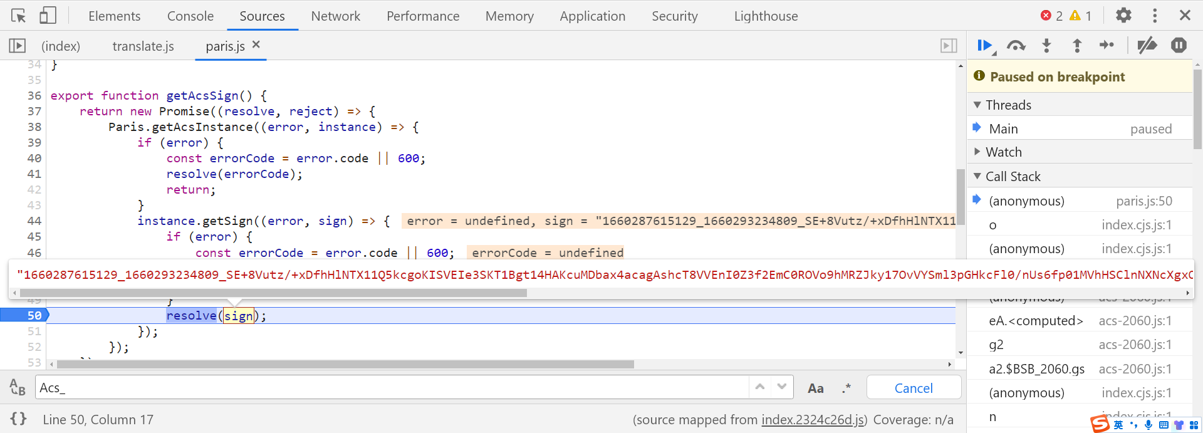The width and height of the screenshot is (1203, 433).
Task: Click the Step button
Action: pyautogui.click(x=1107, y=45)
